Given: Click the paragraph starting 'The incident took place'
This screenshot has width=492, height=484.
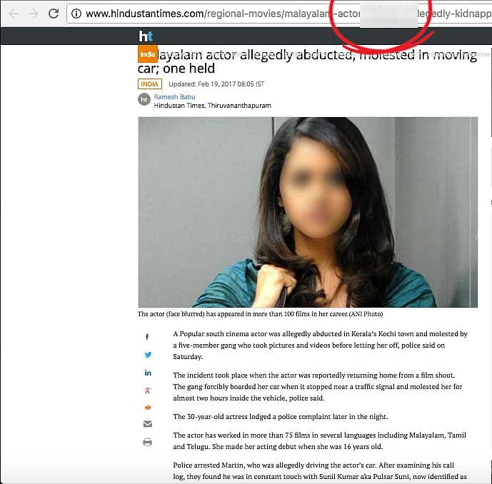Looking at the screenshot, I should [x=318, y=386].
